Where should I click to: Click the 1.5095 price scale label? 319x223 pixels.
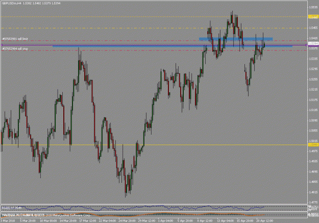[313, 120]
